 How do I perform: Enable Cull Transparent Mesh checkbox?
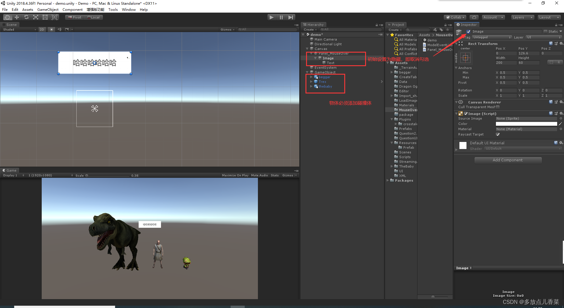pos(498,107)
